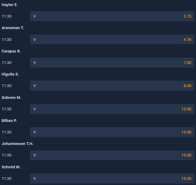Choose Higuita S. winner odds 8.00
Viewport: 196px width, 185px height.
tap(112, 86)
